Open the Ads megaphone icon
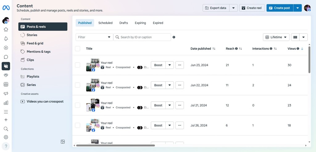 6,93
